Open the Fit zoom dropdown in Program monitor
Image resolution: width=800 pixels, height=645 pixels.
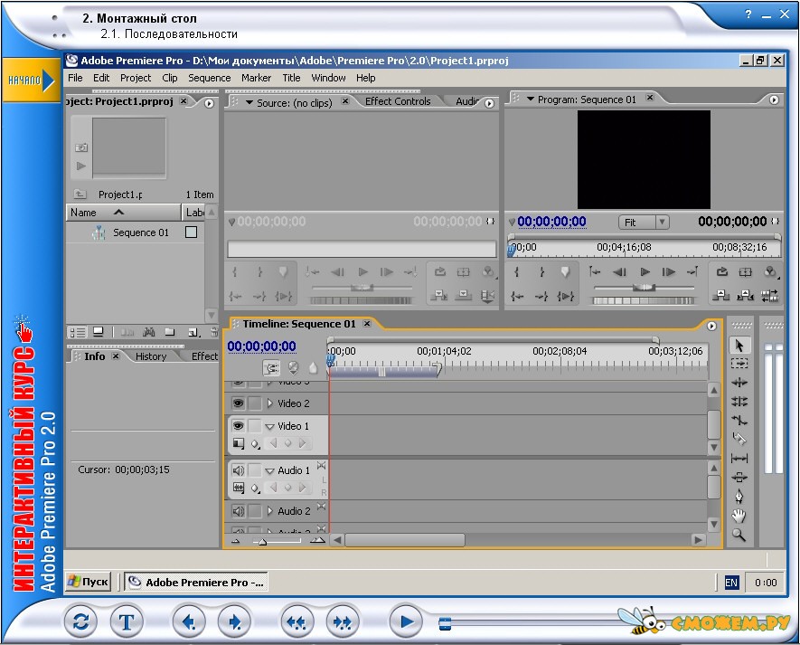click(662, 223)
